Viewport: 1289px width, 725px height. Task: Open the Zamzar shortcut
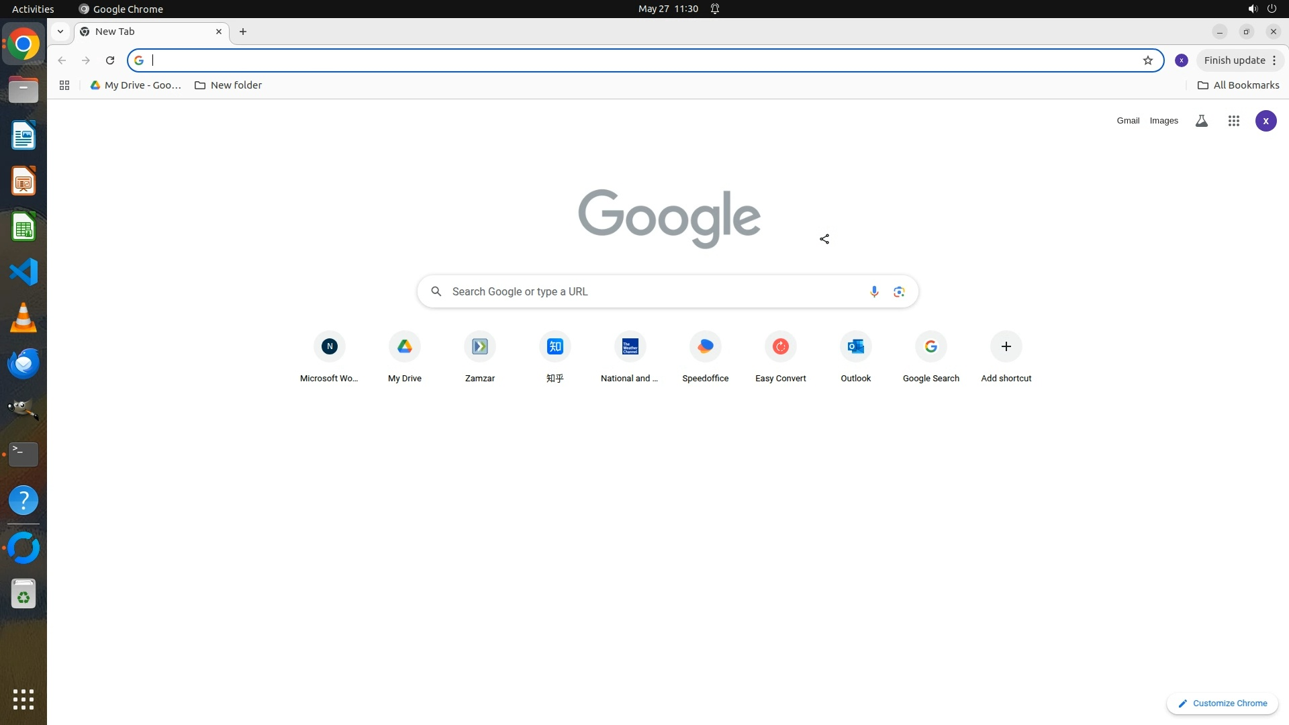pos(479,347)
